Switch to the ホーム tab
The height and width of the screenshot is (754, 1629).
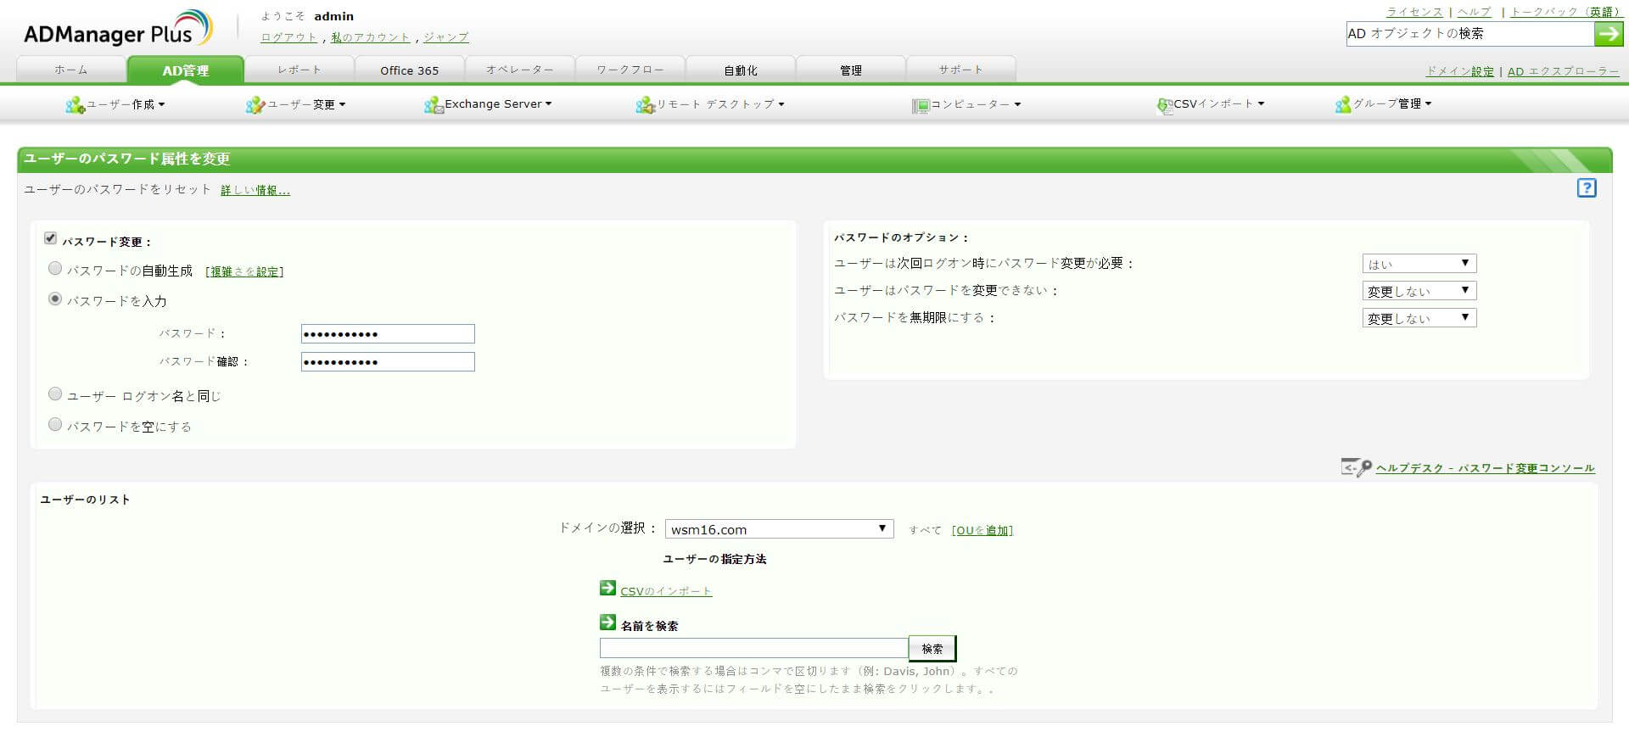[71, 70]
